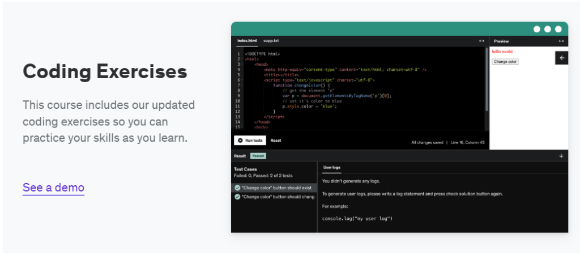Click the Reset button
Screen dimensions: 580x255
pos(276,141)
